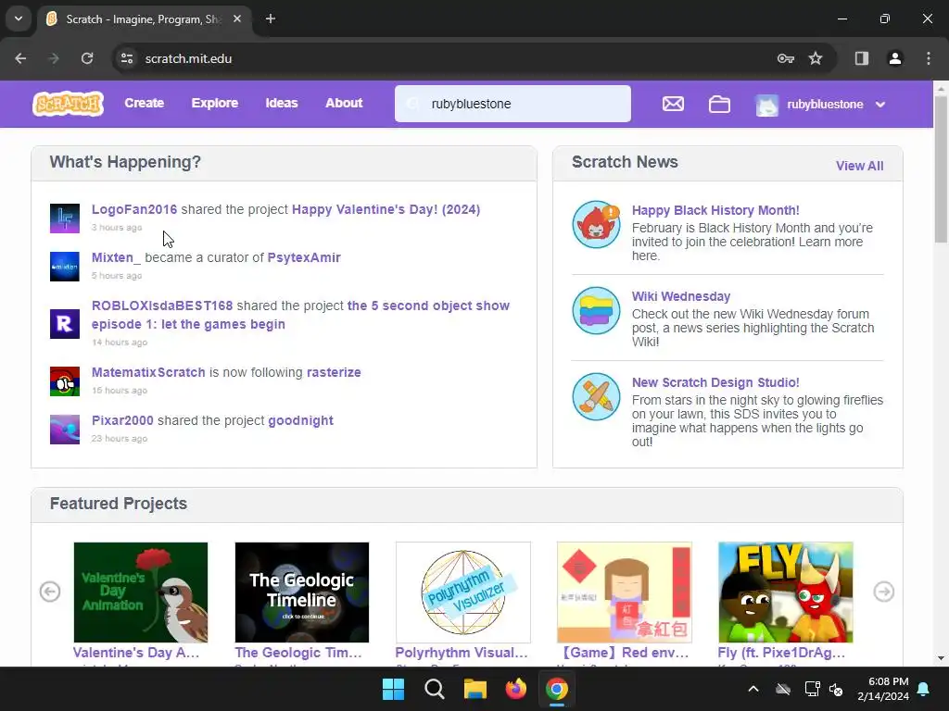This screenshot has width=949, height=711.
Task: Open Happy Black History Month! news link
Action: (715, 210)
